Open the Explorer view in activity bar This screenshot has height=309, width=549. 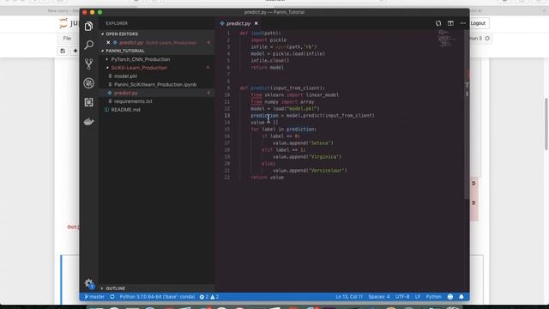[88, 27]
